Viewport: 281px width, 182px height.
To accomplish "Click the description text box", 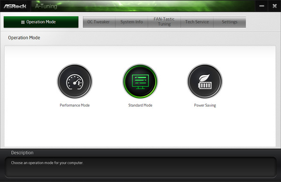I will [140, 167].
